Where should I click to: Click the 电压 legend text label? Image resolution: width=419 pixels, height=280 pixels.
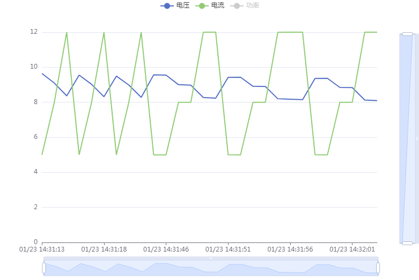(x=183, y=6)
